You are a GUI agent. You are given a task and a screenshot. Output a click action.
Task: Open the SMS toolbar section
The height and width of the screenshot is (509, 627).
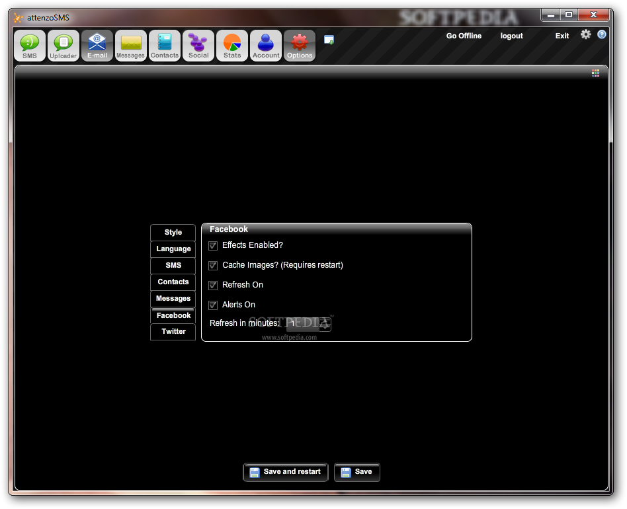click(x=30, y=46)
